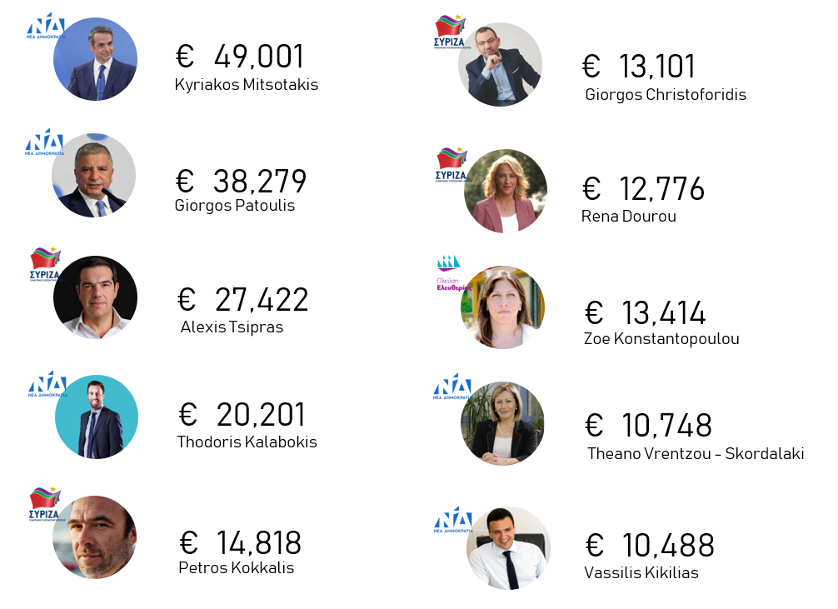This screenshot has height=609, width=838.
Task: Click the name Theano Vrentzou - Skordalaki
Action: pos(696,454)
